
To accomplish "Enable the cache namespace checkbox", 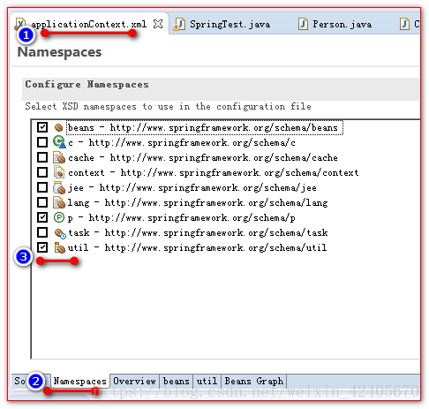I will pos(42,157).
